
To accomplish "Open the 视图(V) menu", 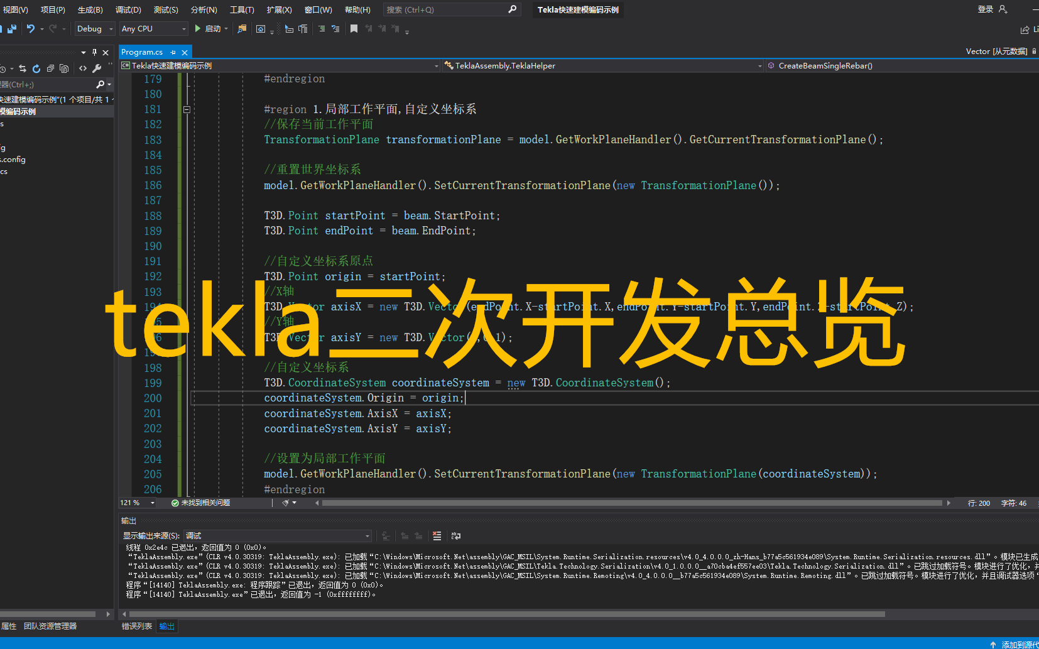I will point(15,9).
